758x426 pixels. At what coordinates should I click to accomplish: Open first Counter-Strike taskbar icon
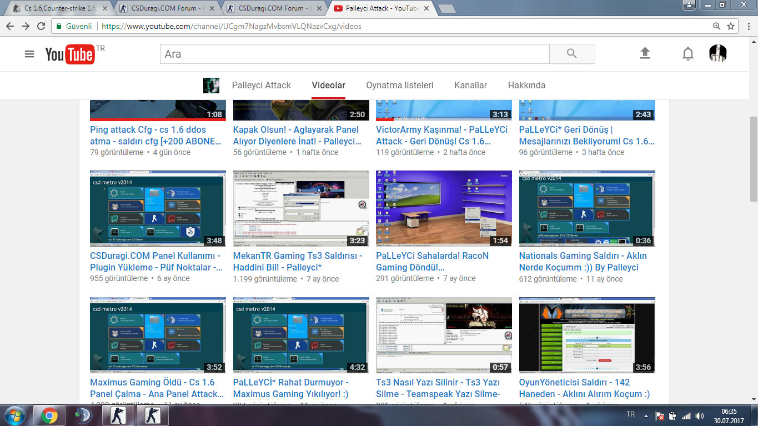point(118,415)
